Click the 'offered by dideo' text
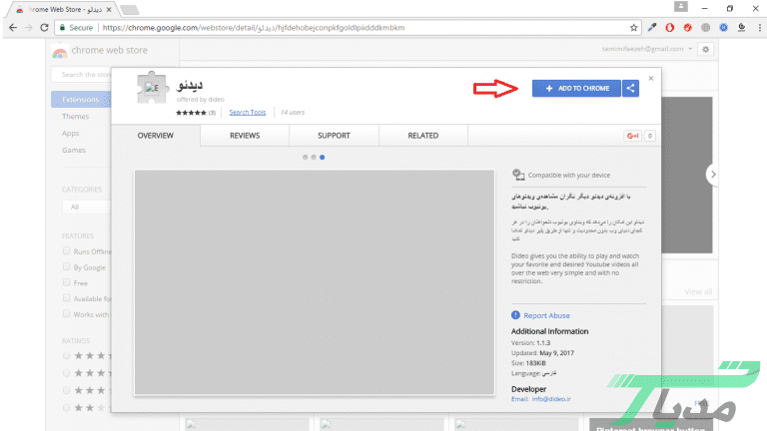767x431 pixels. tap(201, 99)
